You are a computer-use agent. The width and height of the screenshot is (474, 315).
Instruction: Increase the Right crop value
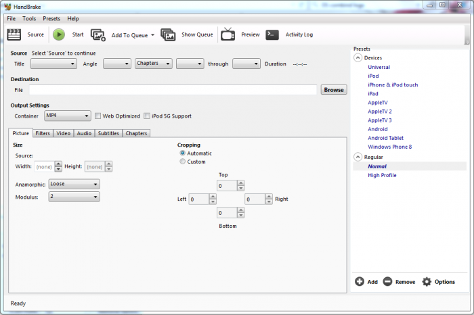[269, 196]
